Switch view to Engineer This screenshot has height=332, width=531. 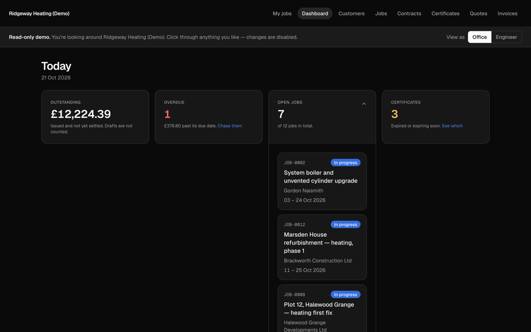[x=506, y=37]
